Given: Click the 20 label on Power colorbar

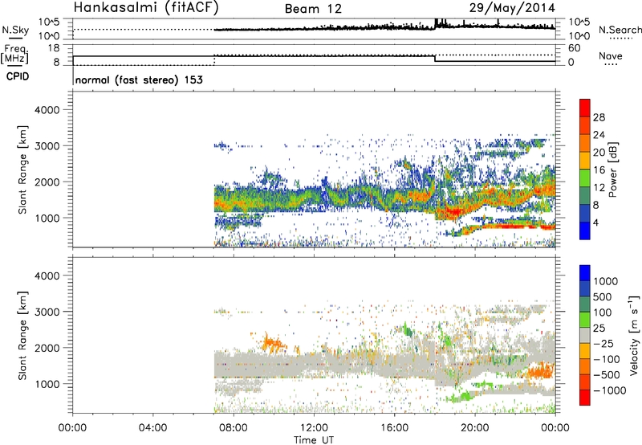Looking at the screenshot, I should tap(599, 153).
